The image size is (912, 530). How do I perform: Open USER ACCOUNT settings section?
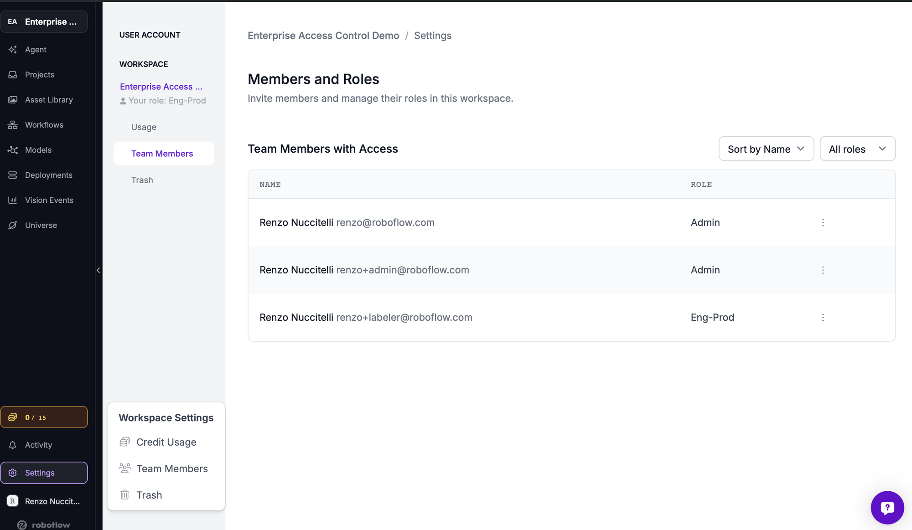click(150, 35)
